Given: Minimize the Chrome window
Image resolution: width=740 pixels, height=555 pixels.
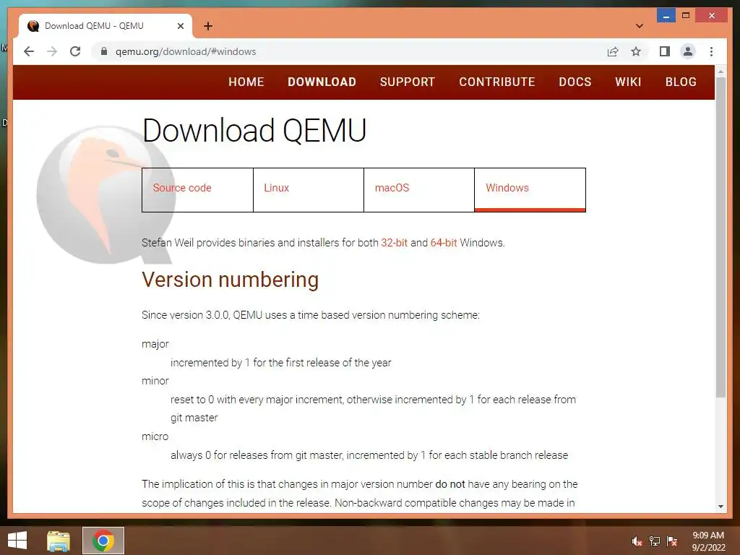Looking at the screenshot, I should tap(666, 16).
